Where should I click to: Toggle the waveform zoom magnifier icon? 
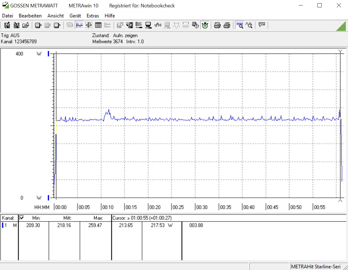tap(240, 25)
